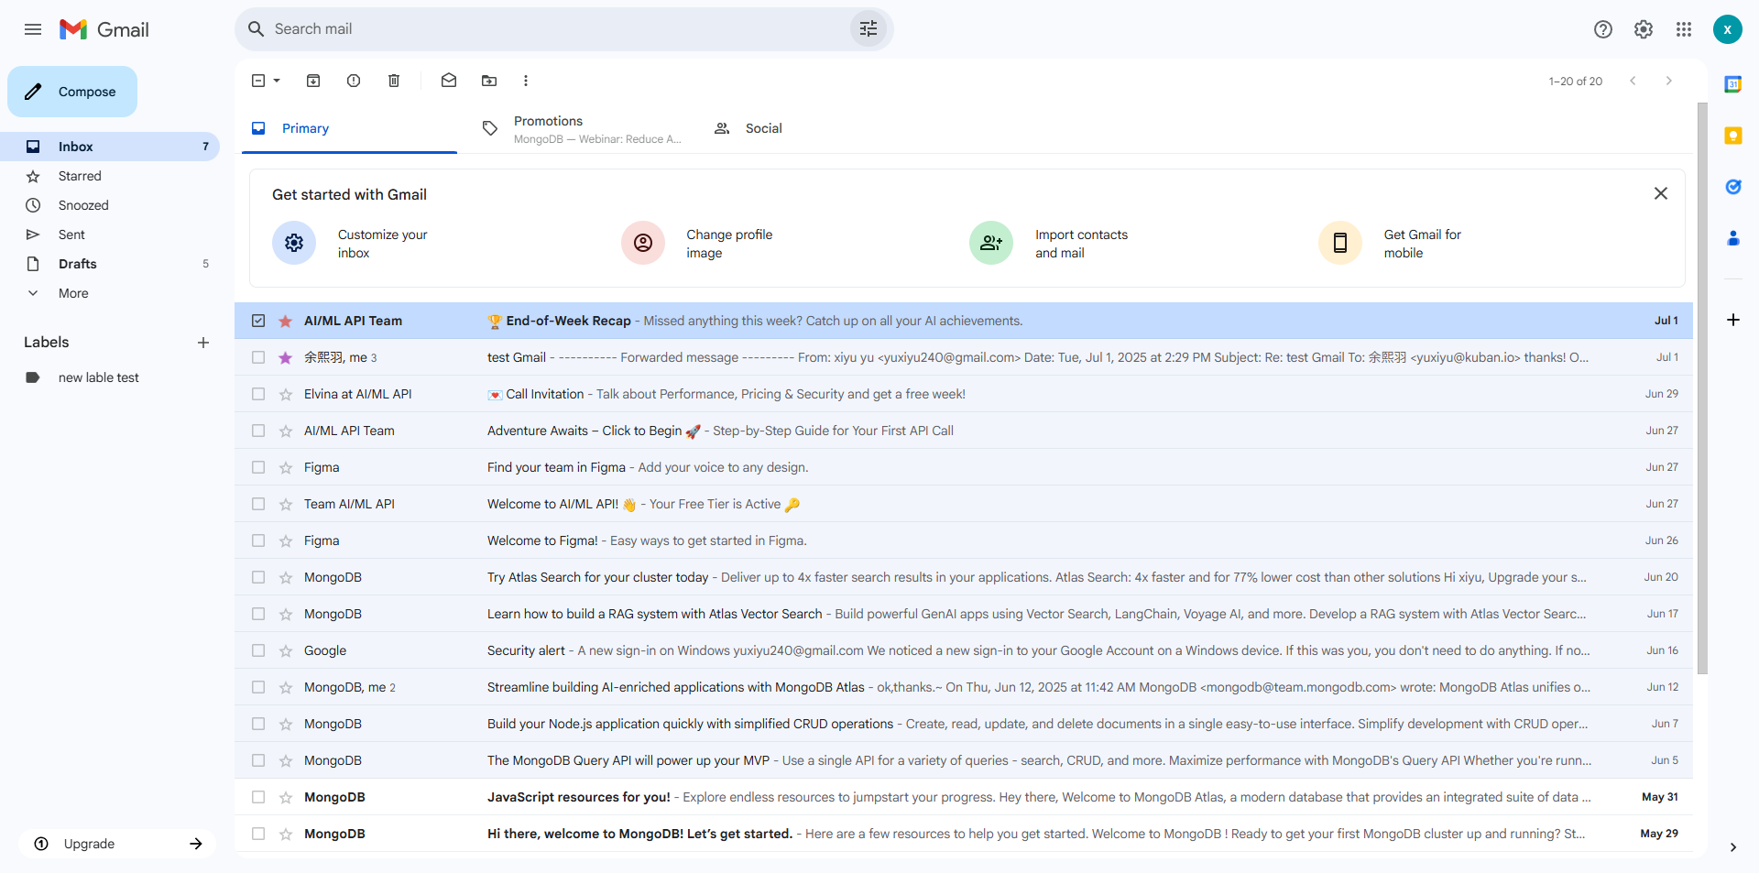Click Get Gmail for mobile icon
The image size is (1759, 873).
[x=1340, y=243]
